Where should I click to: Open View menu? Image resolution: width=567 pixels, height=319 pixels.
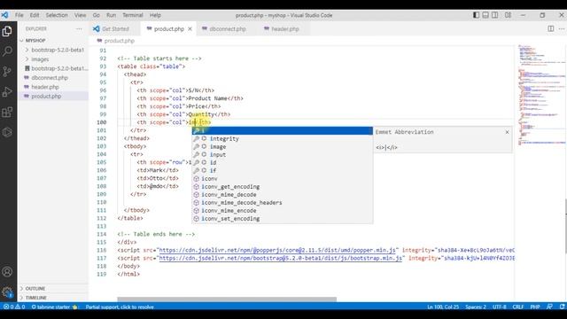[81, 15]
